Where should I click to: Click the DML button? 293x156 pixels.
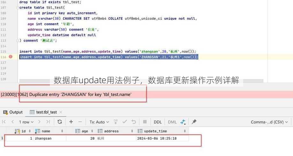click(172, 122)
